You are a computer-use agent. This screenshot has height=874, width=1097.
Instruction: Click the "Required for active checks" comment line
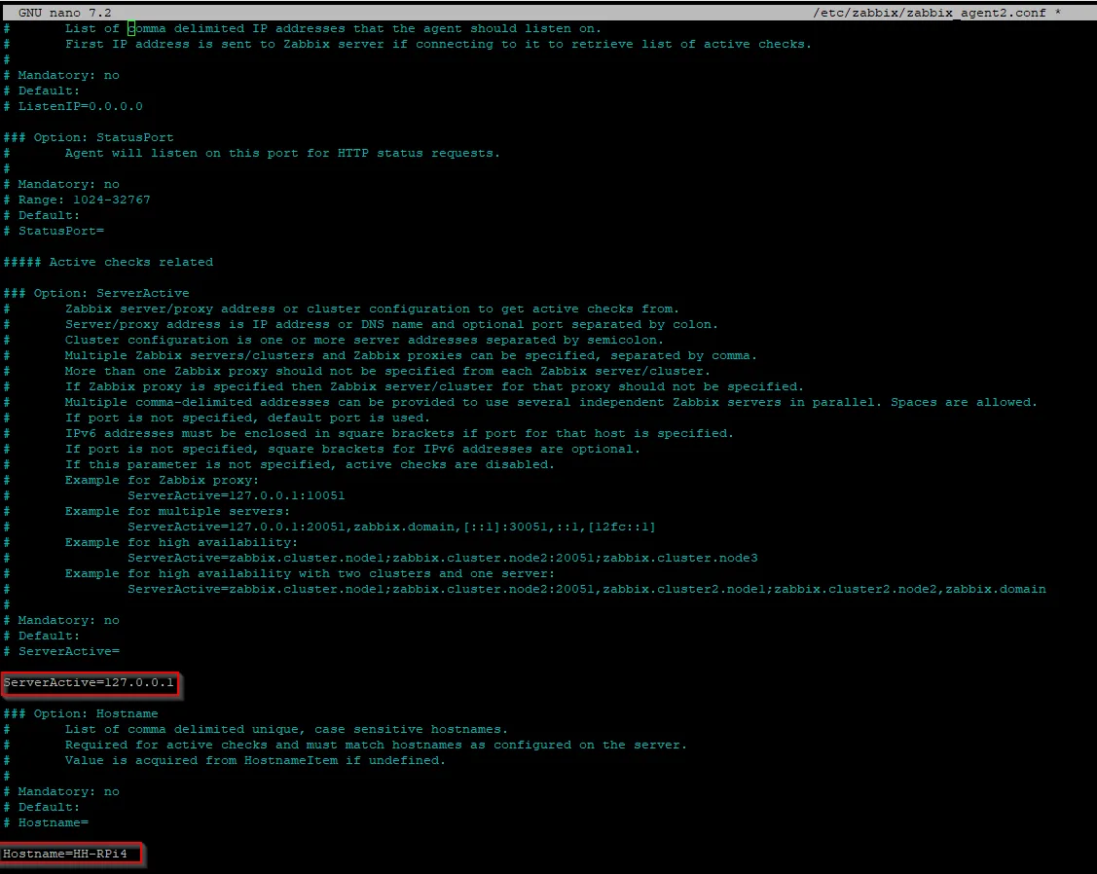tap(376, 745)
